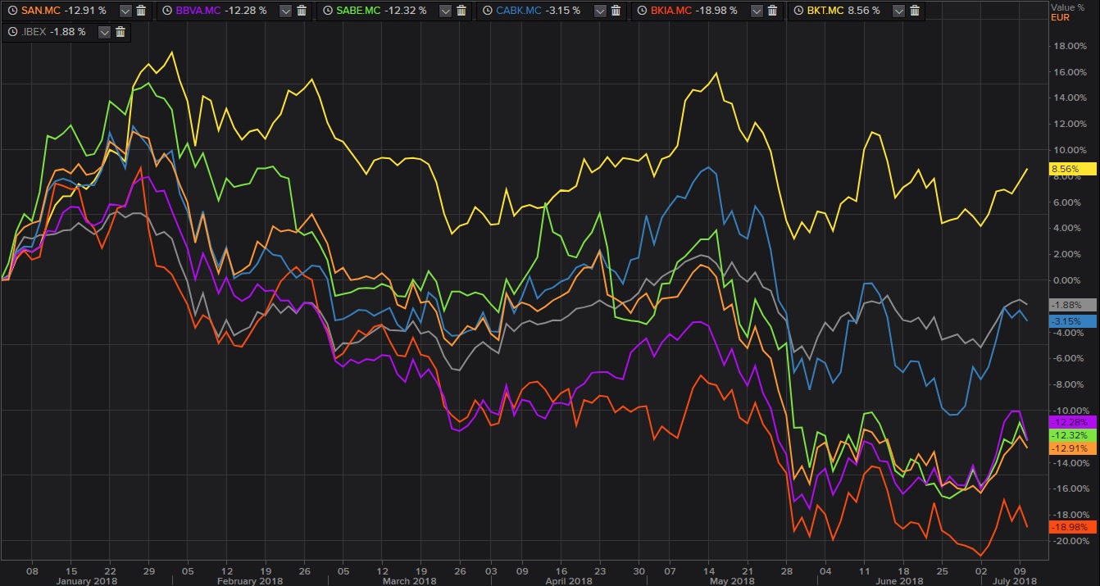
Task: Remove SABE.MC using its trash icon
Action: (x=461, y=11)
